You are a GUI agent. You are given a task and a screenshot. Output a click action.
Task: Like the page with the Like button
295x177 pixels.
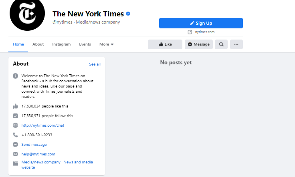(x=165, y=44)
